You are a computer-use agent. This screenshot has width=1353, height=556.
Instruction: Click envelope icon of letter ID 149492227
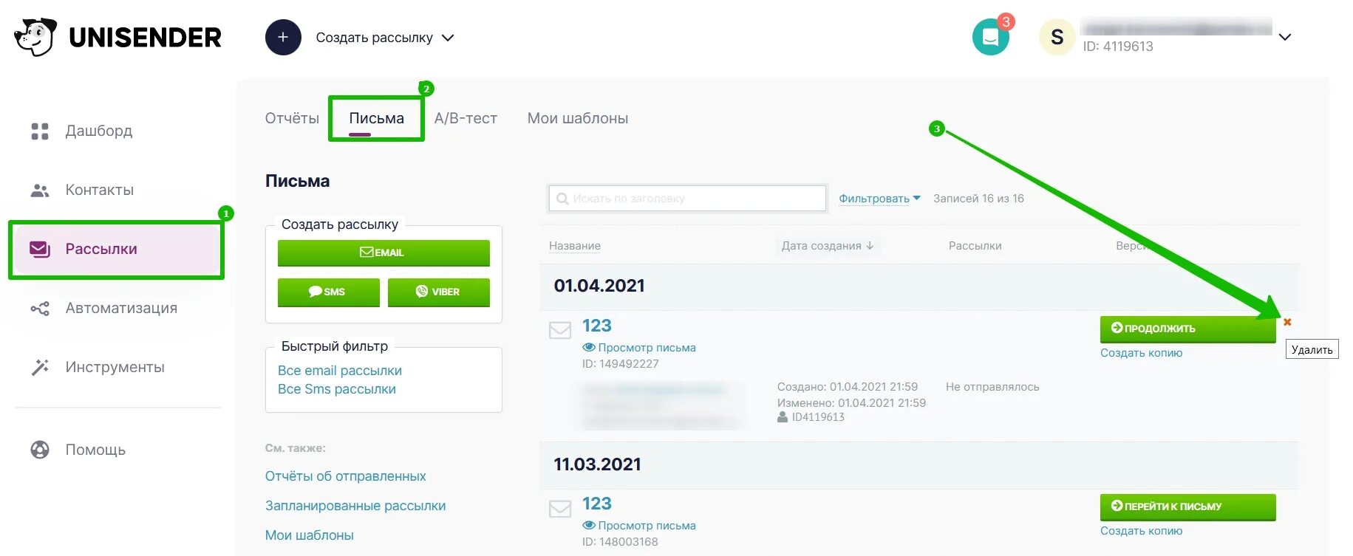point(560,330)
